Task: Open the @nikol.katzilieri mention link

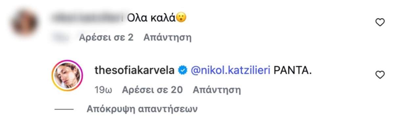Action: click(x=228, y=70)
